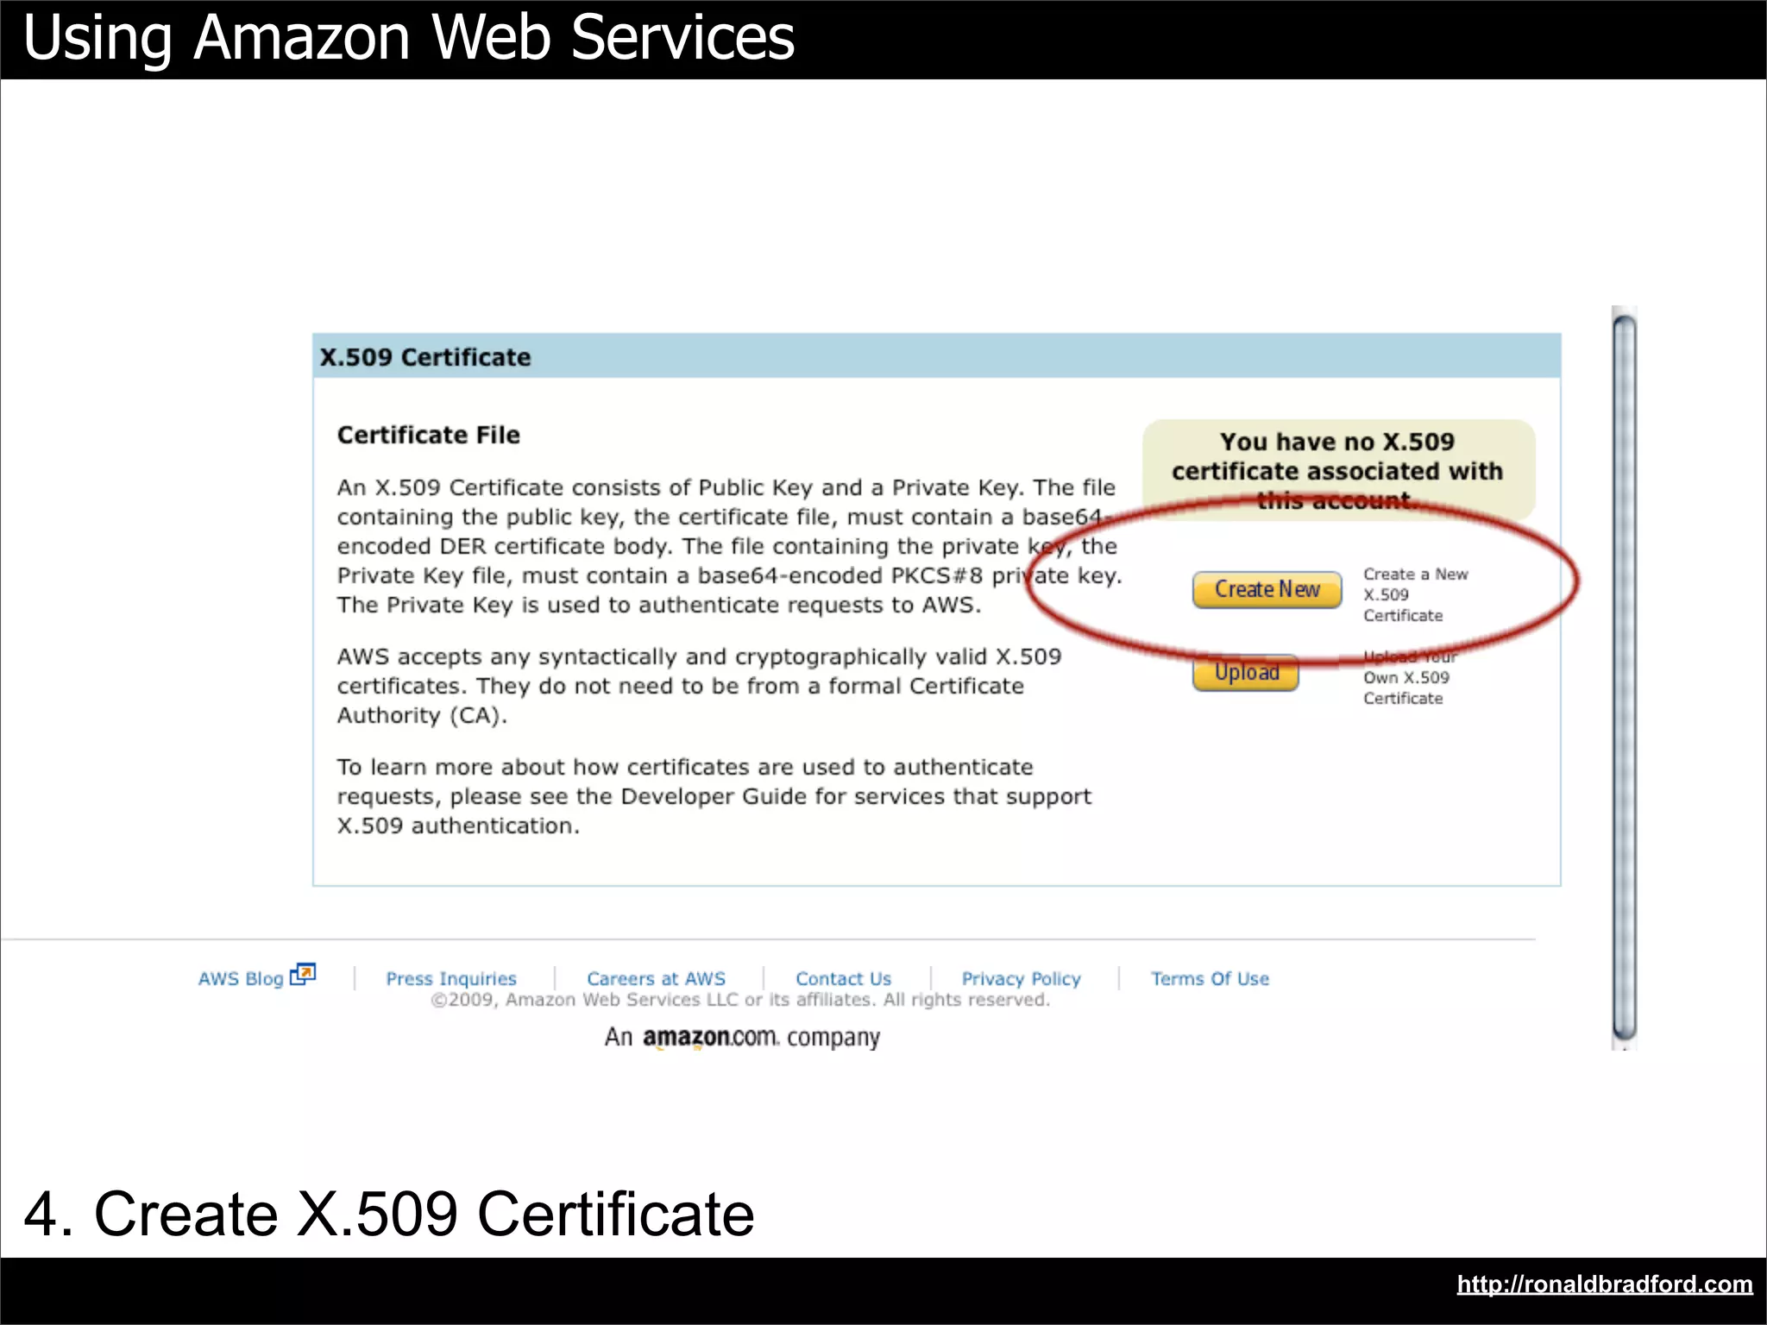Open the AWS Blog link

(241, 978)
